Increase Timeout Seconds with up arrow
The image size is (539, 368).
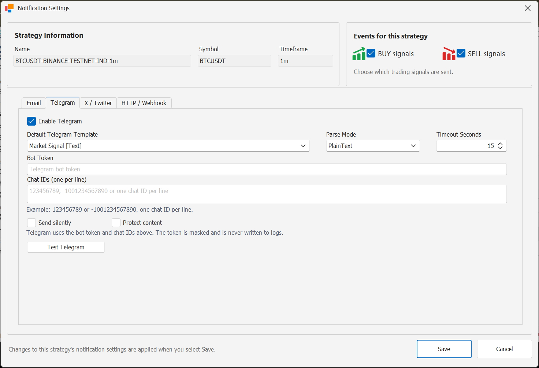click(x=500, y=143)
